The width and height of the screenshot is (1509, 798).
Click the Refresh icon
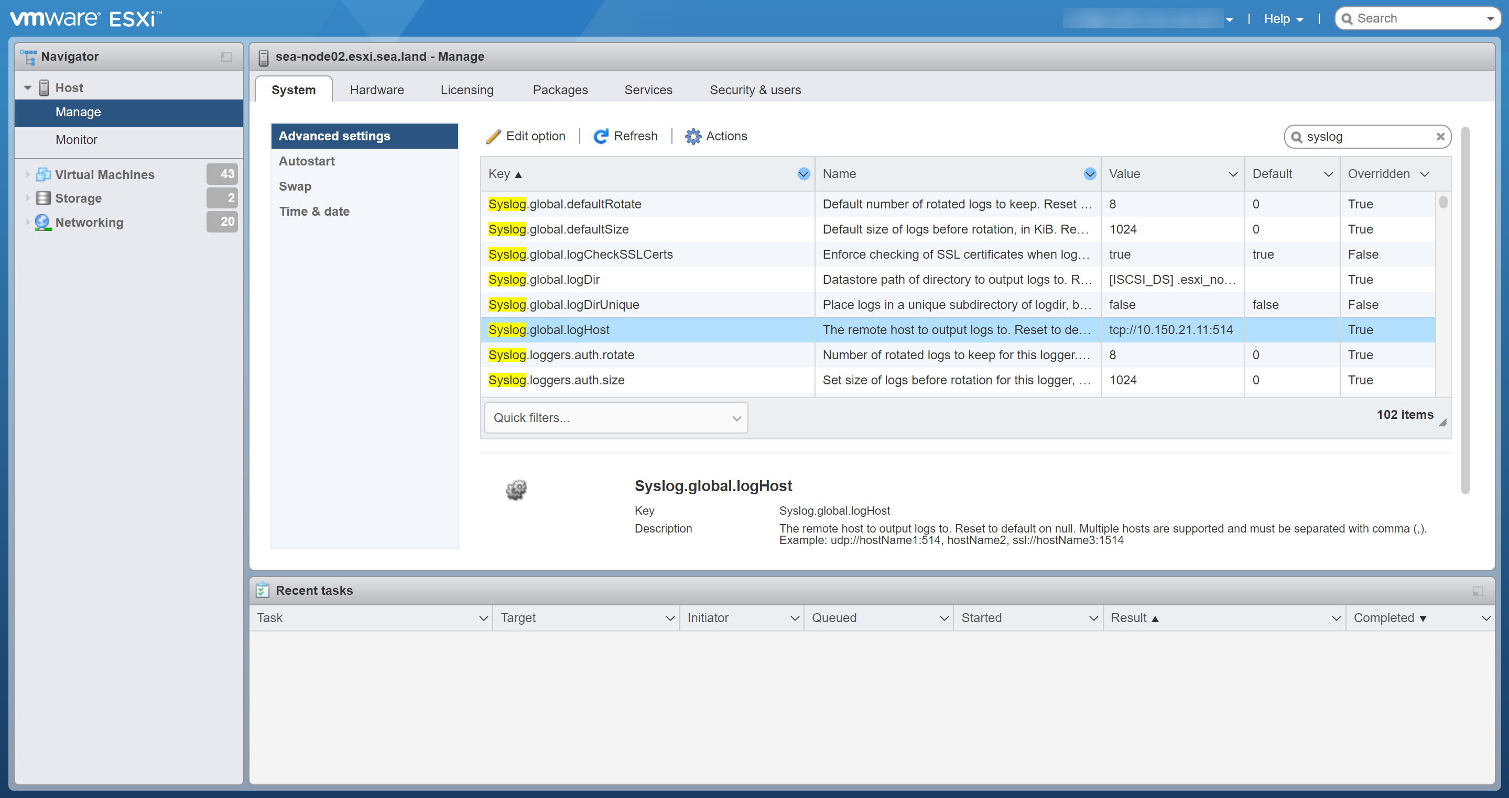tap(602, 136)
